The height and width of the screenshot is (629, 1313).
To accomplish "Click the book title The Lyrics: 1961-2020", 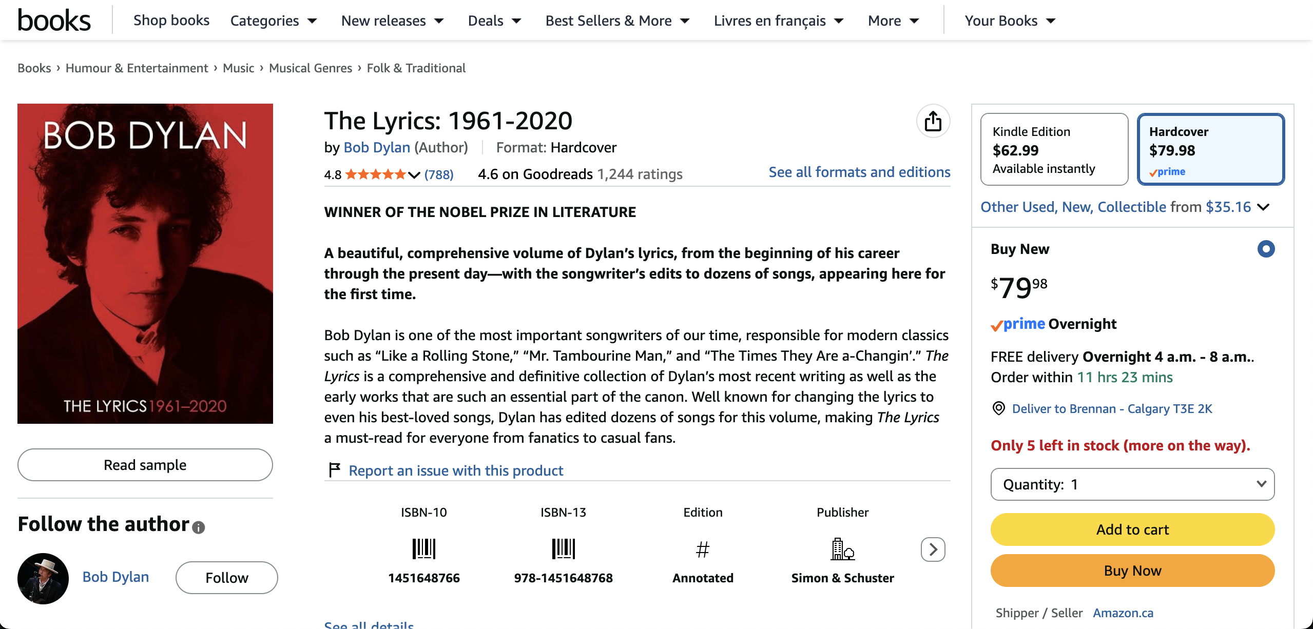I will tap(448, 121).
